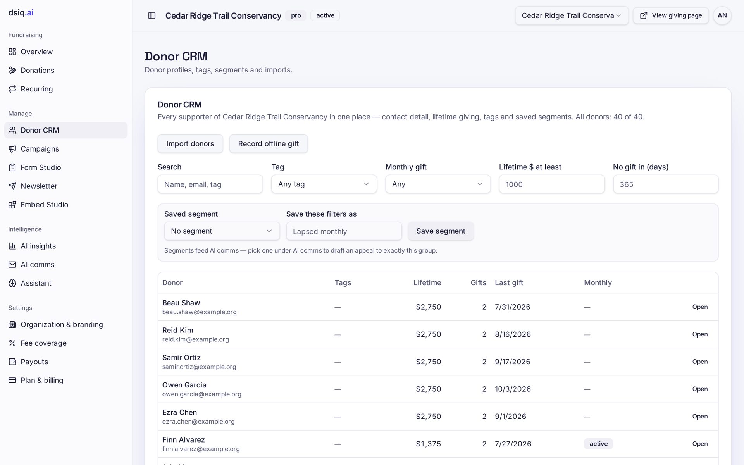The image size is (744, 465).
Task: Open Overview in the sidebar
Action: click(x=66, y=52)
